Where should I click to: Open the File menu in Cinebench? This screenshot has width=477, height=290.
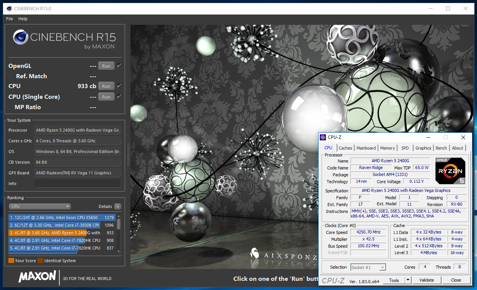(10, 19)
